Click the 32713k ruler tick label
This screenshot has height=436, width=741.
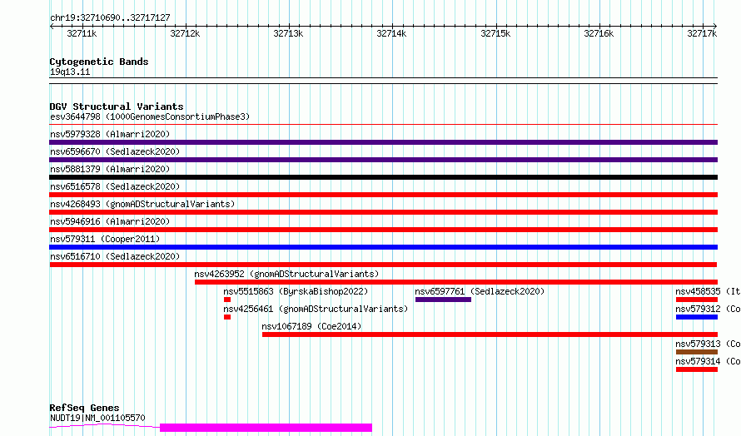click(288, 33)
